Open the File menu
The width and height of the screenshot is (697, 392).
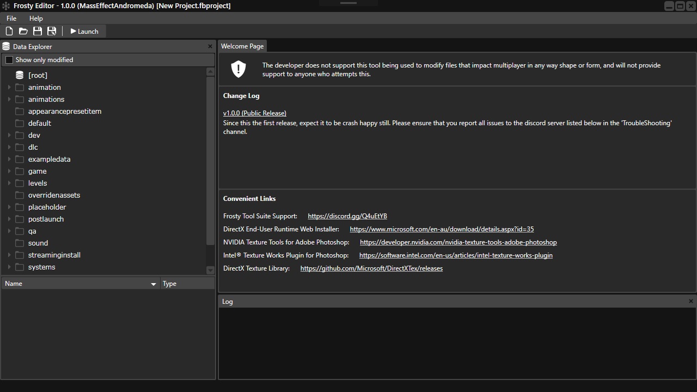(11, 19)
